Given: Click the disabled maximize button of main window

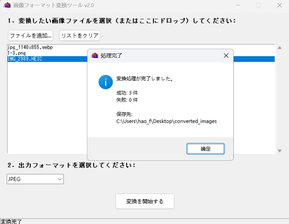Looking at the screenshot, I should [259, 5].
